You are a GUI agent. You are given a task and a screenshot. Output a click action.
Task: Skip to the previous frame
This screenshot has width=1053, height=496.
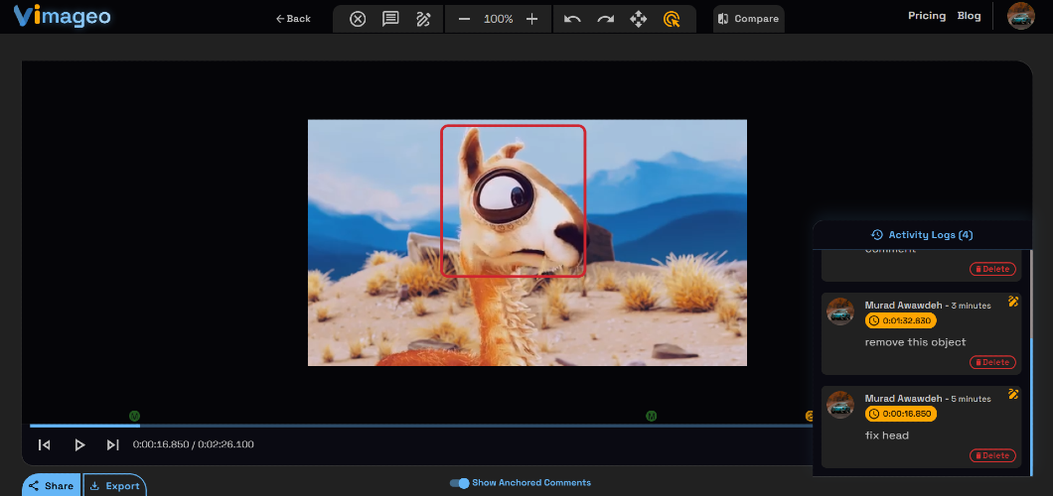tap(45, 444)
